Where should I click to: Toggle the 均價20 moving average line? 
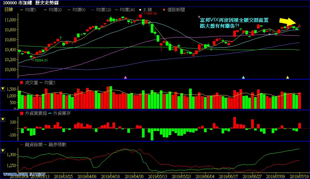coord(53,10)
